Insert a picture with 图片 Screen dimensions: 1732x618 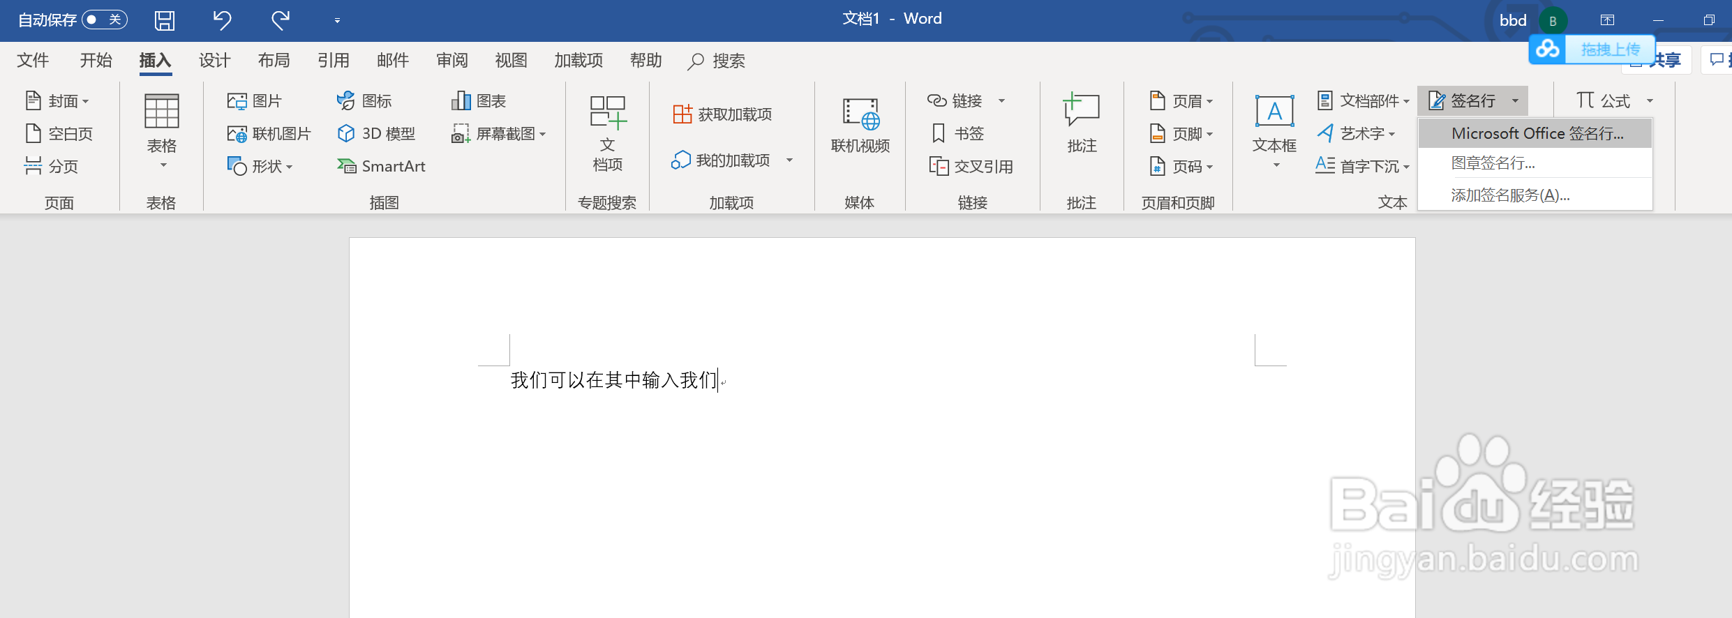pyautogui.click(x=254, y=101)
